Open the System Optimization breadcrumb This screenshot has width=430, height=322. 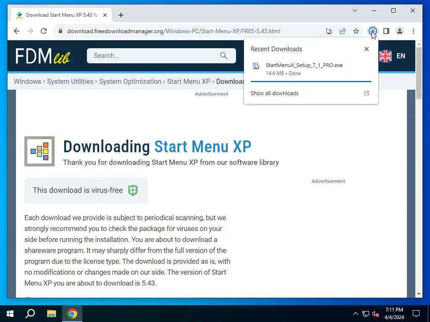coord(130,82)
